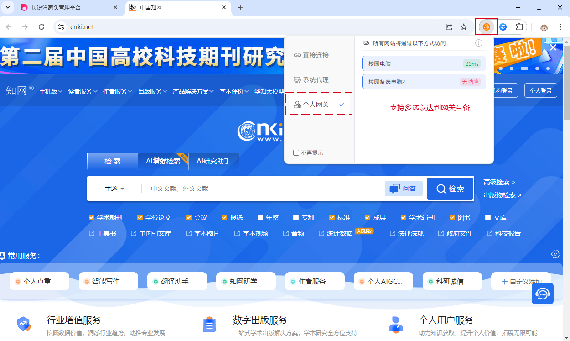Select the 校园电脑 gateway entry
The image size is (570, 341).
click(x=424, y=64)
